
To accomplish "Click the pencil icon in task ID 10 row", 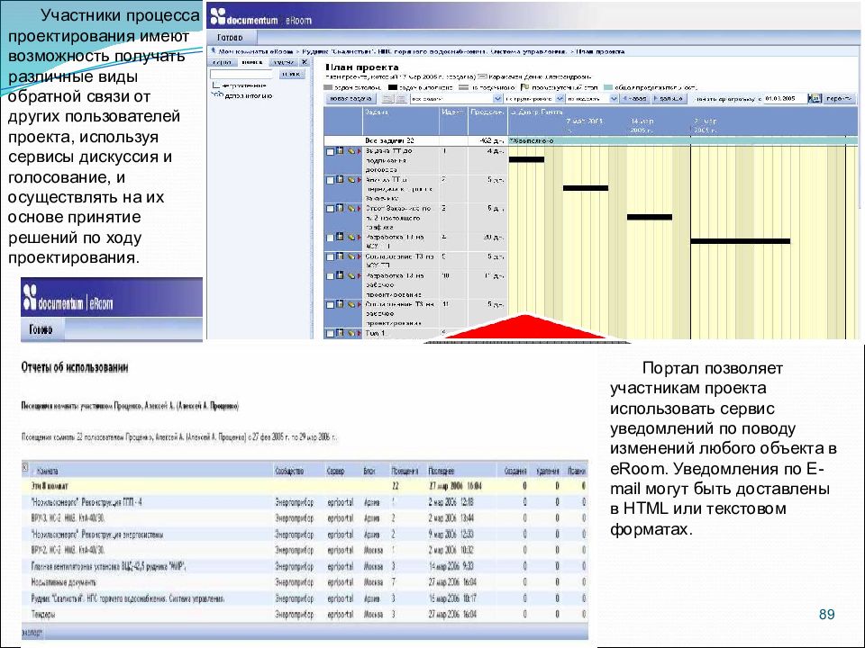I will pyautogui.click(x=350, y=275).
